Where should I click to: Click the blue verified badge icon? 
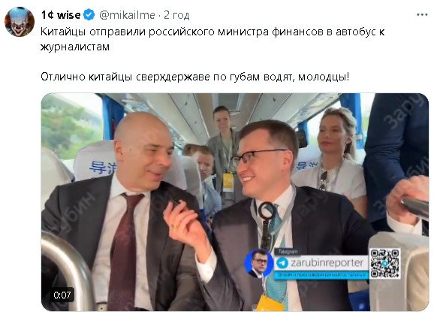tap(89, 15)
